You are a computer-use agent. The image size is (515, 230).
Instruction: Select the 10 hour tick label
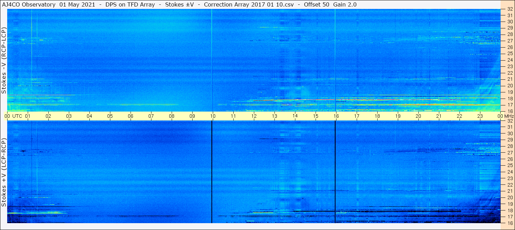coord(213,116)
